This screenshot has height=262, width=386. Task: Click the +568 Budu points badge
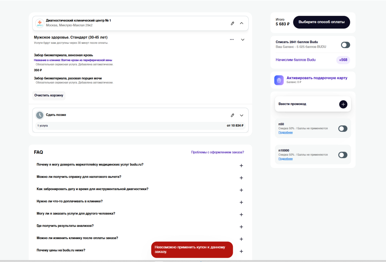pos(343,60)
